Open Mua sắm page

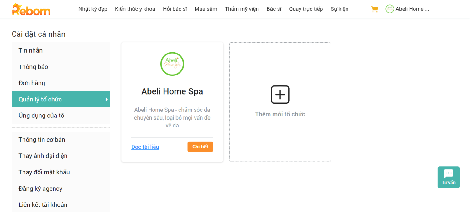pyautogui.click(x=206, y=9)
